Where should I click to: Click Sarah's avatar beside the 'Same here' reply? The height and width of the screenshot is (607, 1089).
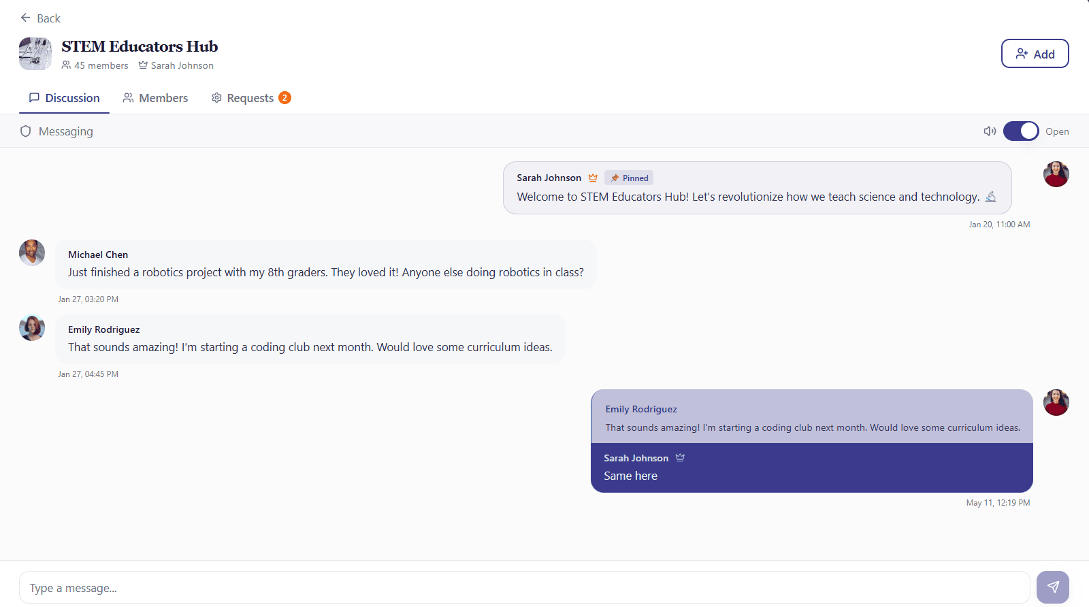pos(1056,402)
